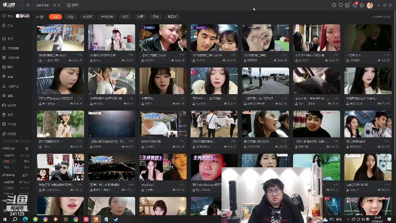This screenshot has width=396, height=223.
Task: Open the hexagon settings icon
Action: click(362, 5)
